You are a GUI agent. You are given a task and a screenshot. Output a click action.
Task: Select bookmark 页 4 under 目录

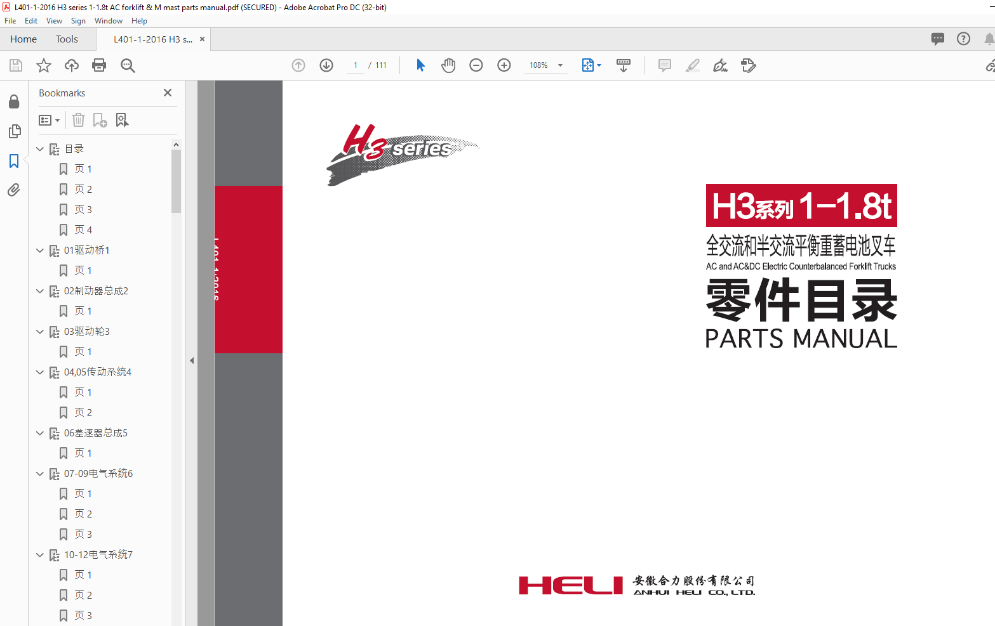(x=83, y=230)
